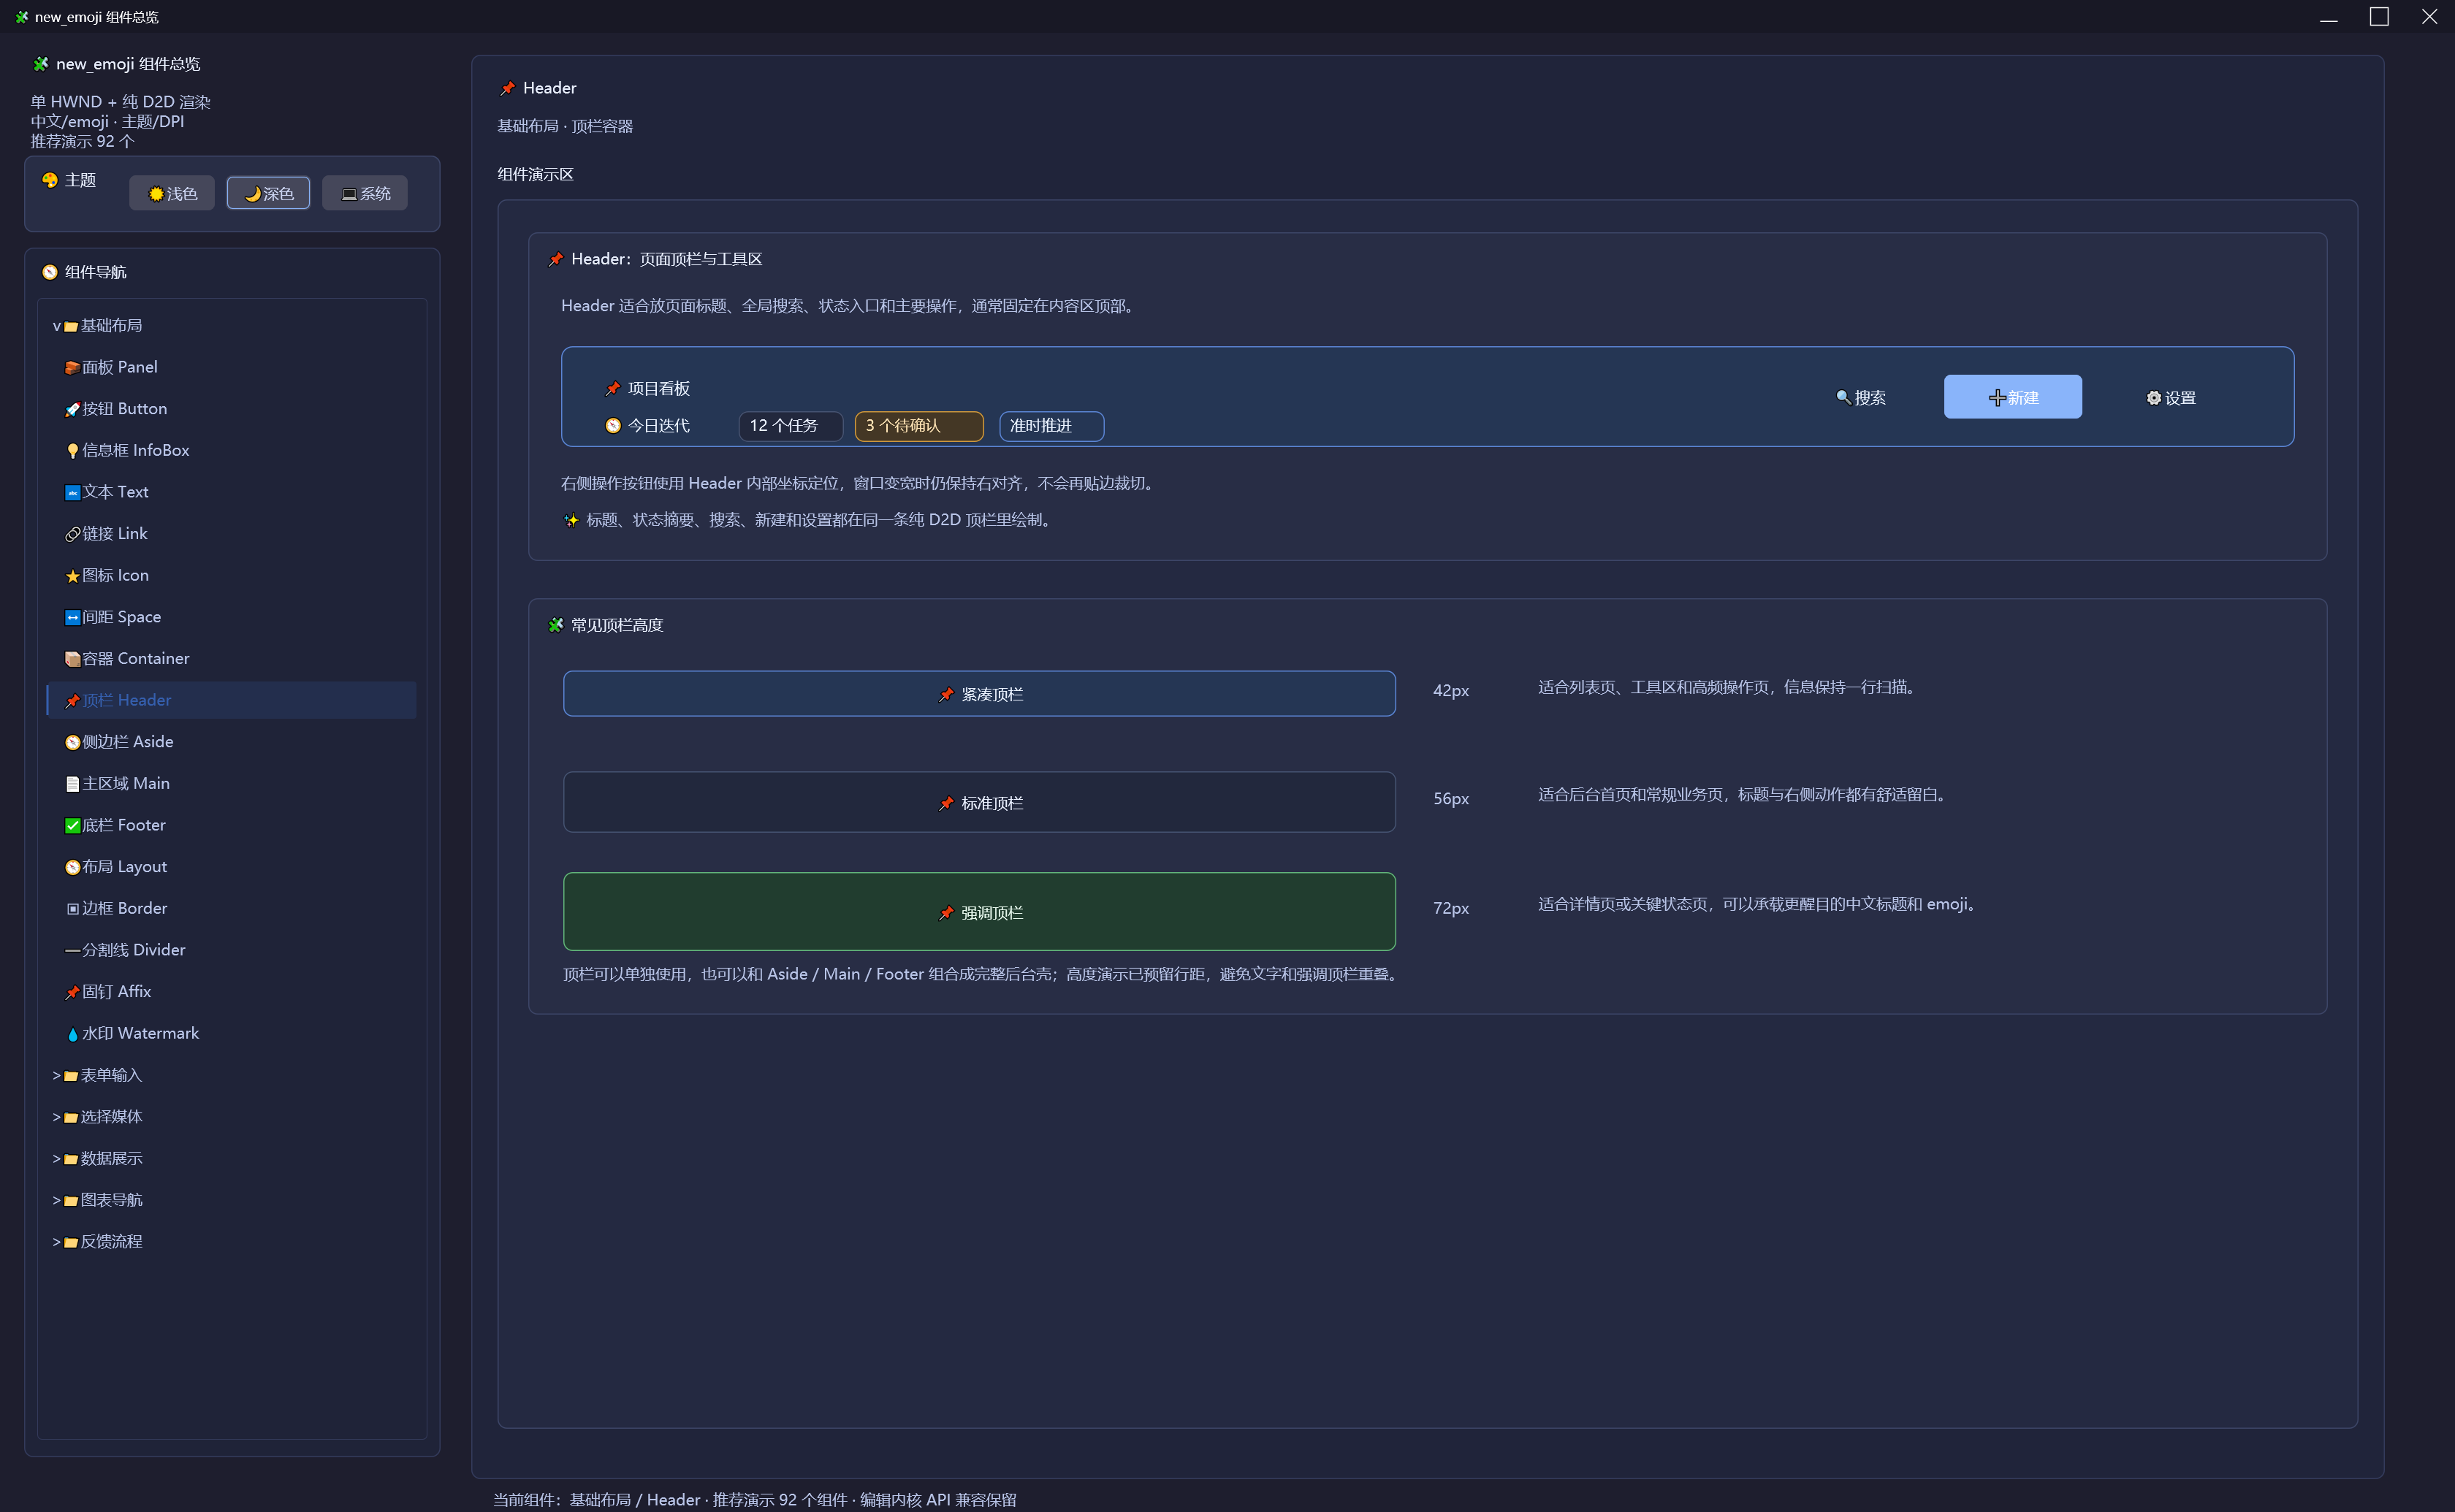The image size is (2455, 1512).
Task: Click the palette icon next to 主题
Action: [50, 180]
